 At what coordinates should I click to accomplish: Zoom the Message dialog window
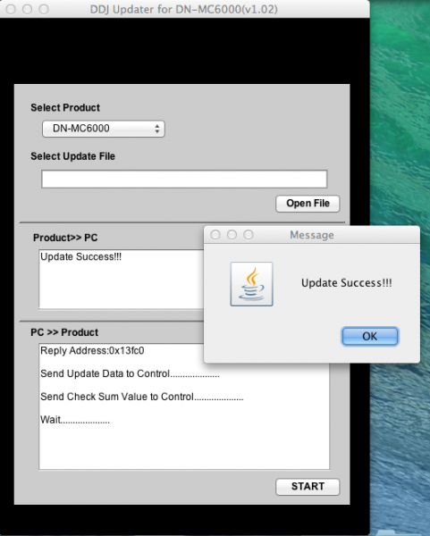(249, 235)
